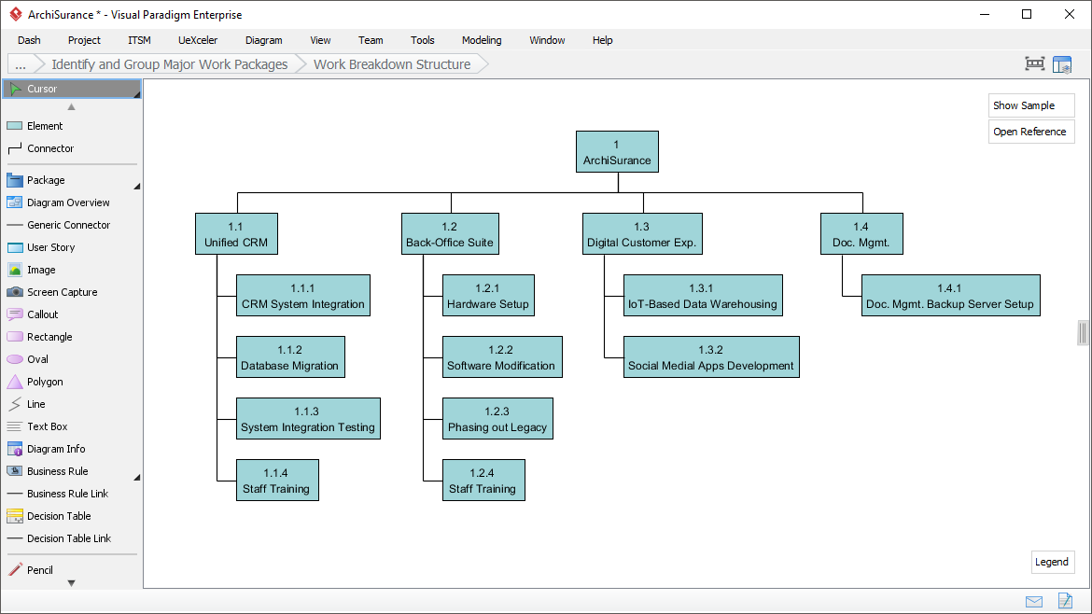Choose the Callout tool
This screenshot has height=614, width=1092.
coord(40,314)
